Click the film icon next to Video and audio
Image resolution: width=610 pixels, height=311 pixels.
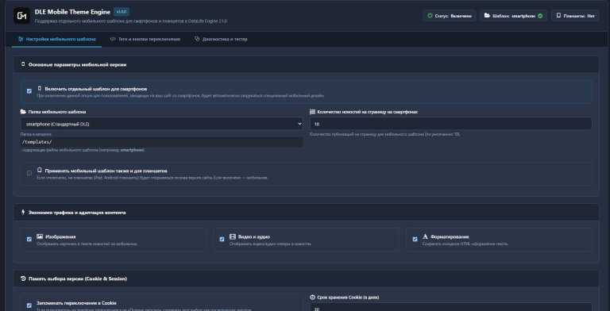pos(233,236)
